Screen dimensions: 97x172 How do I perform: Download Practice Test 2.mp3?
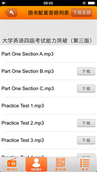[x=86, y=123]
